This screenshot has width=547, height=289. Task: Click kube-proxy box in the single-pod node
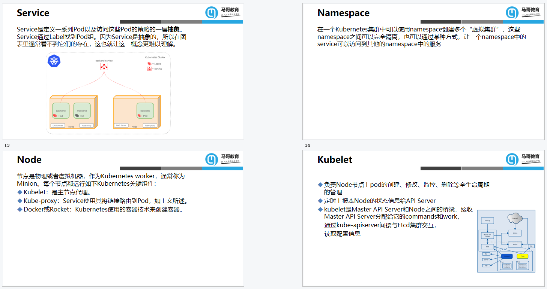coord(150,125)
